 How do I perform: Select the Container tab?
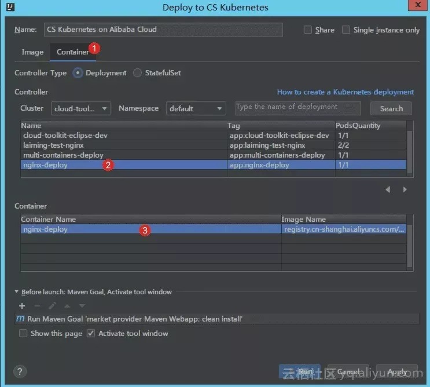(x=72, y=52)
